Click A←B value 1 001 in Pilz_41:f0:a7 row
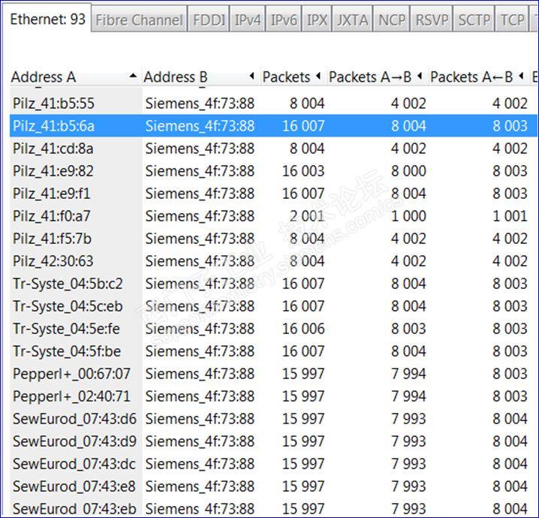Screen dimensions: 539x518 click(x=510, y=216)
